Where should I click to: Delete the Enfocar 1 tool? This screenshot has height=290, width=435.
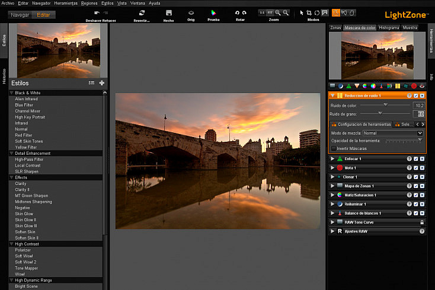tap(422, 159)
